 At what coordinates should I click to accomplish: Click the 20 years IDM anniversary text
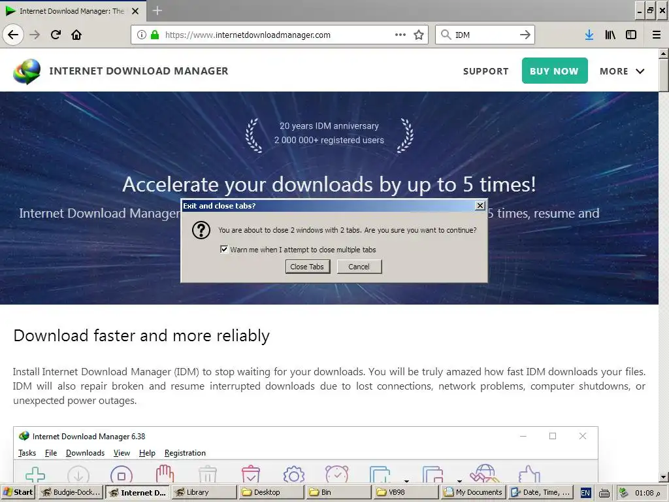[329, 126]
